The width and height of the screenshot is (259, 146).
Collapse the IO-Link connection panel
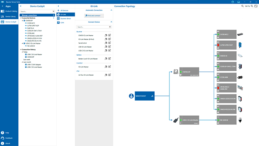58,6
